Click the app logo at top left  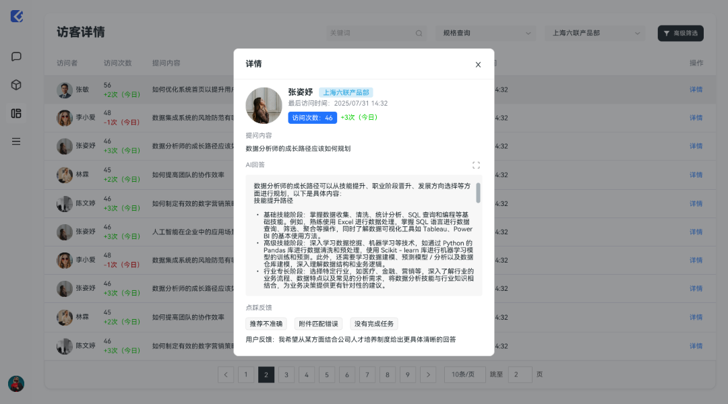click(17, 16)
